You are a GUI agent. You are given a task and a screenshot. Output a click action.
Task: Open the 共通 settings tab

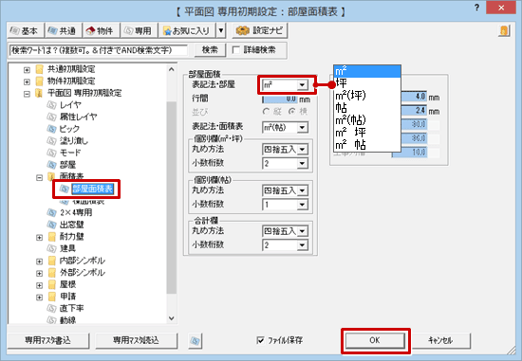coord(63,31)
